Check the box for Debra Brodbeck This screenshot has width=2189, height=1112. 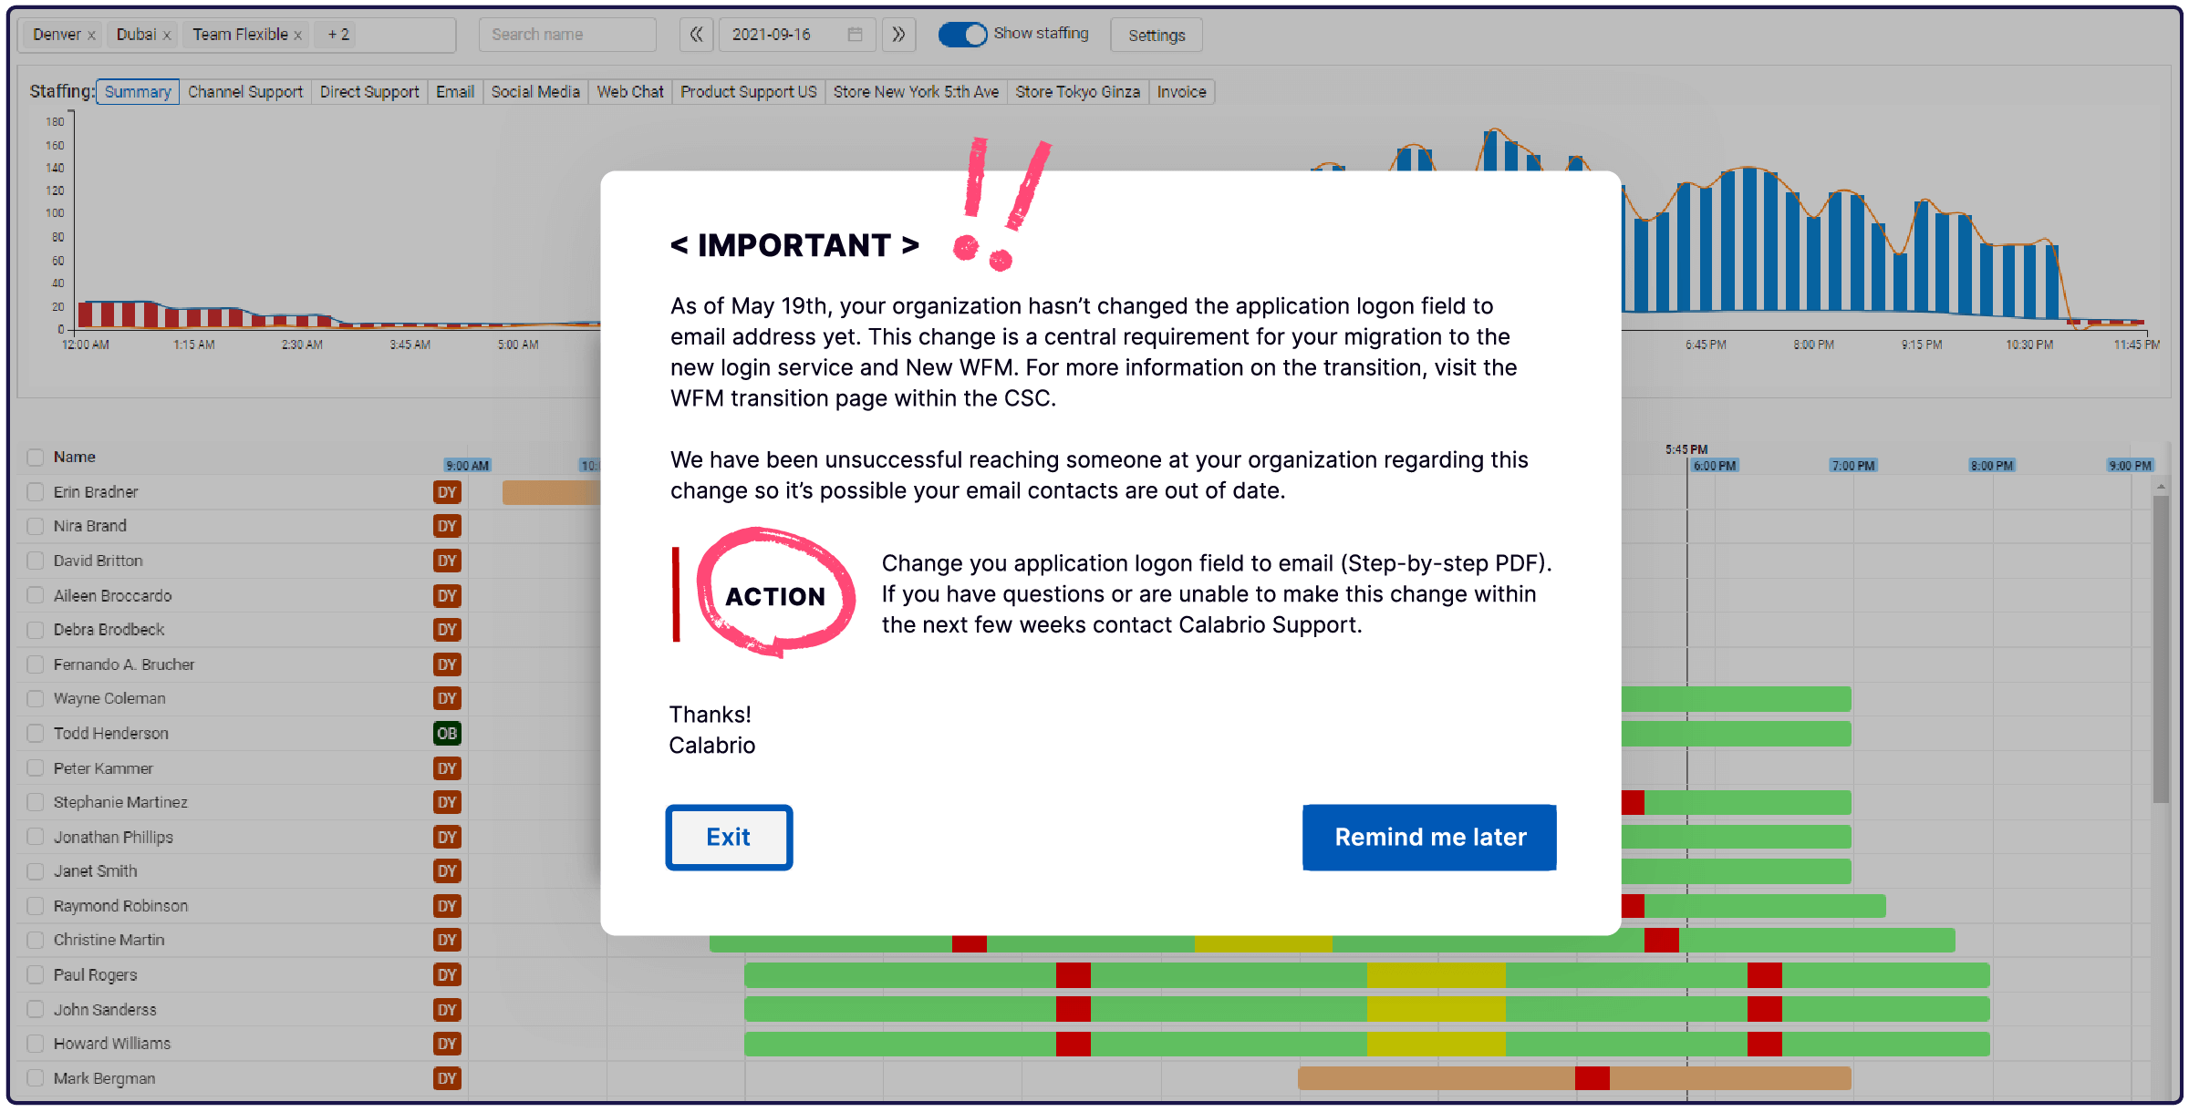click(36, 630)
